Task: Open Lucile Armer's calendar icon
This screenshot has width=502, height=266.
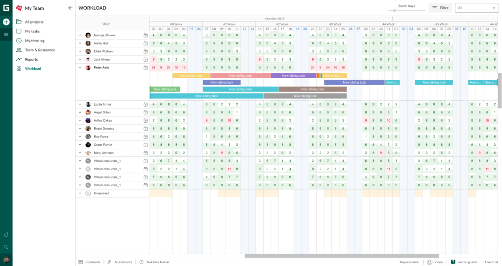Action: 145,104
